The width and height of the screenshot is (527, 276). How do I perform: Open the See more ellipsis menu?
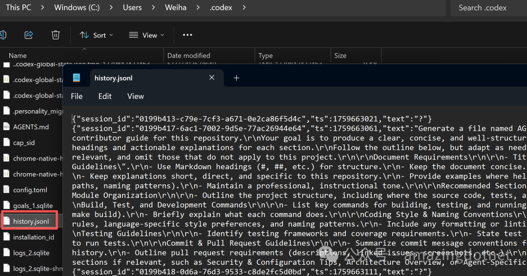(187, 35)
